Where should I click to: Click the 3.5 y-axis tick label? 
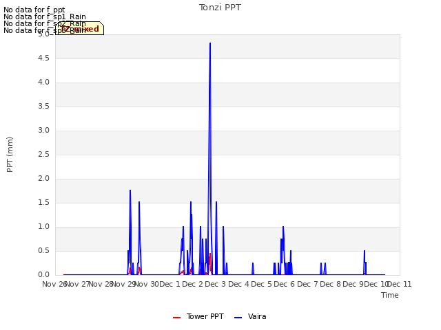pyautogui.click(x=43, y=106)
